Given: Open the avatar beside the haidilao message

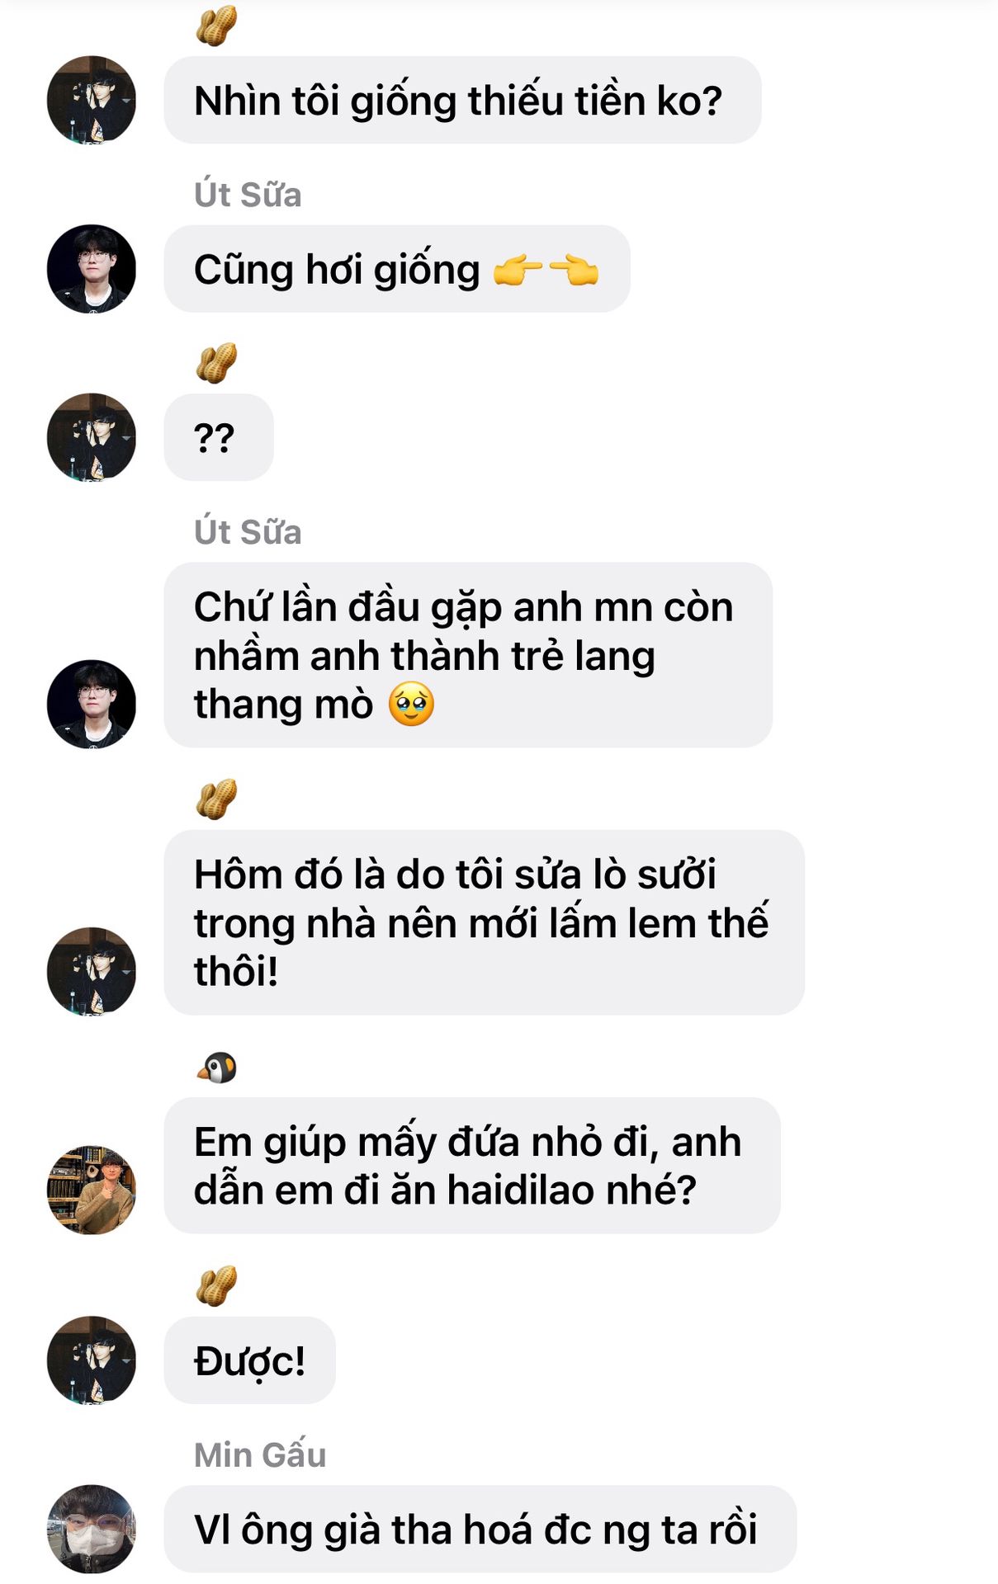Looking at the screenshot, I should click(x=91, y=1190).
